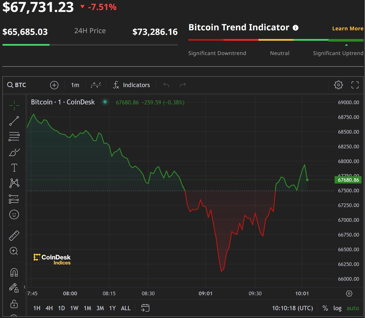Open the Emoji stickers tool
Image resolution: width=365 pixels, height=318 pixels.
(14, 214)
